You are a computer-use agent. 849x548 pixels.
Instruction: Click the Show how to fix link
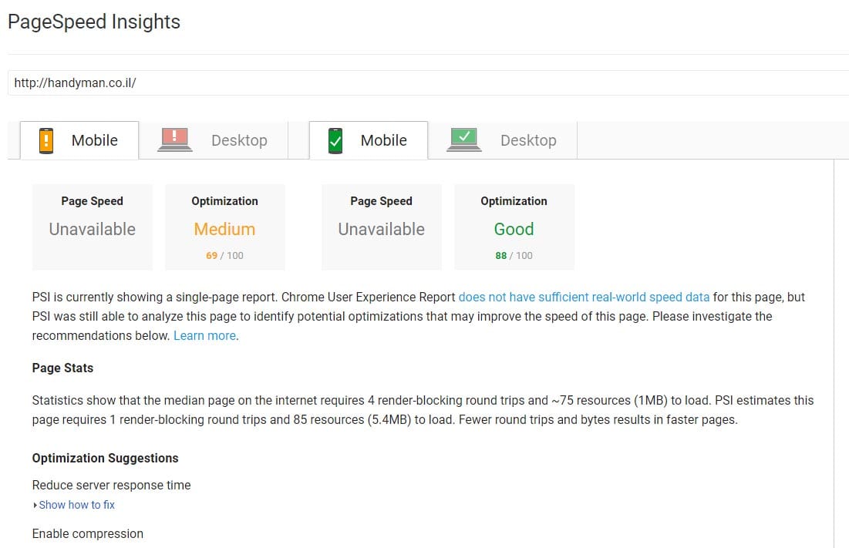click(76, 505)
